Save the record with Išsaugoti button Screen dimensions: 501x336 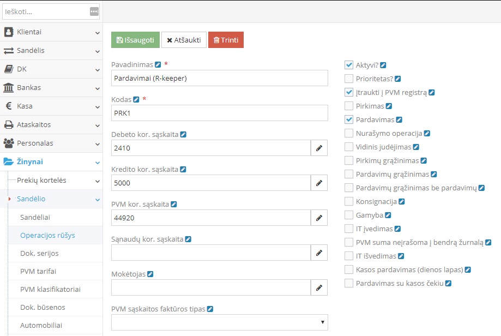pyautogui.click(x=135, y=40)
